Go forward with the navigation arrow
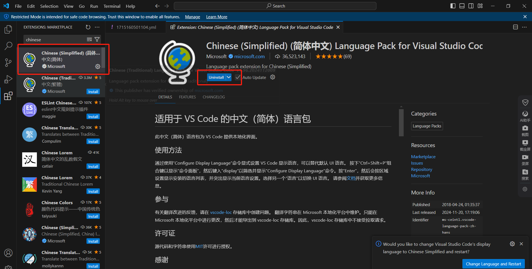The width and height of the screenshot is (532, 269). tap(166, 6)
